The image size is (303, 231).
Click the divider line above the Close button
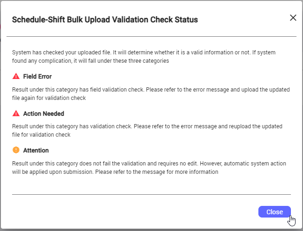click(151, 194)
